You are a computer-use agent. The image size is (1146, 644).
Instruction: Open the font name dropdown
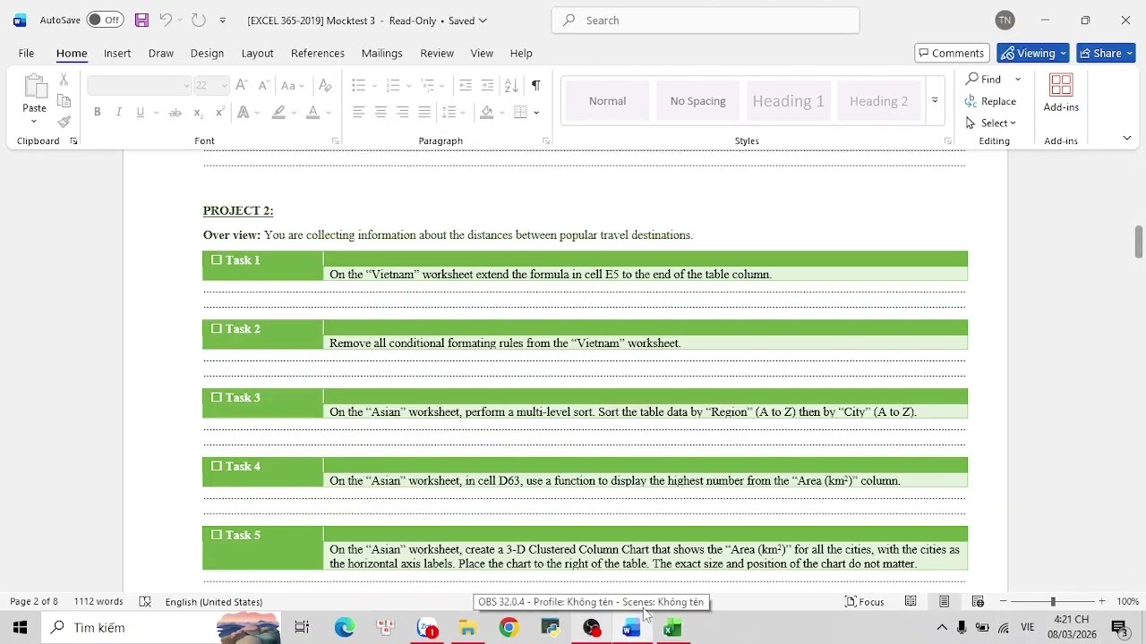(186, 86)
